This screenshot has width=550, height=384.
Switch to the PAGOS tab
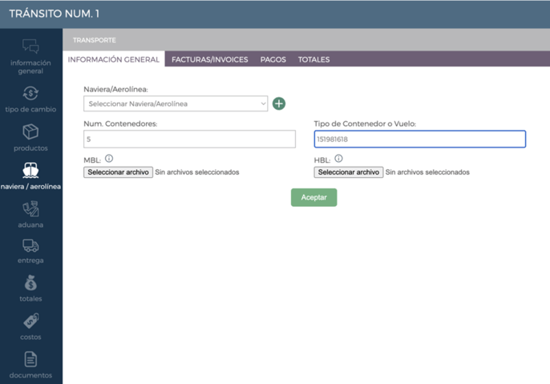273,59
